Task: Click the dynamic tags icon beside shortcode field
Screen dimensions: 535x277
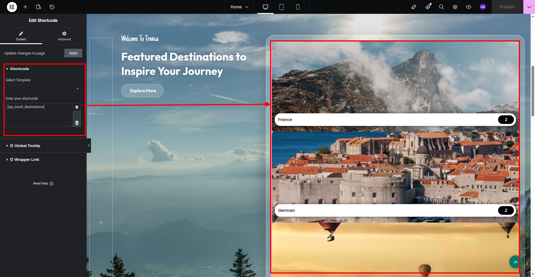Action: coord(77,107)
